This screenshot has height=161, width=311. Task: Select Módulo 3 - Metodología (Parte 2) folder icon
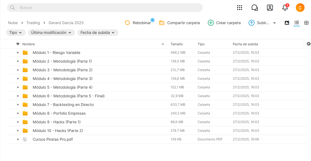click(x=25, y=70)
